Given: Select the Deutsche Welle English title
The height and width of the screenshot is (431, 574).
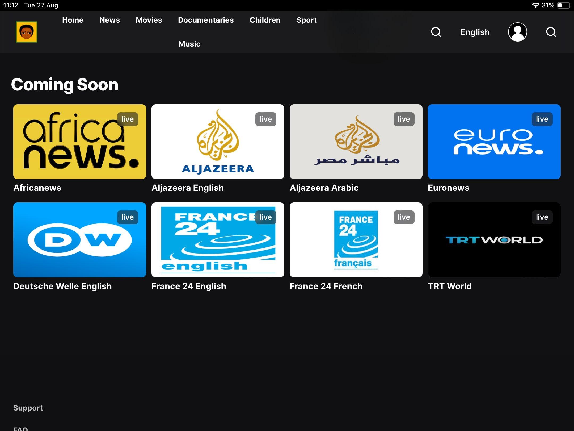Looking at the screenshot, I should pyautogui.click(x=62, y=286).
